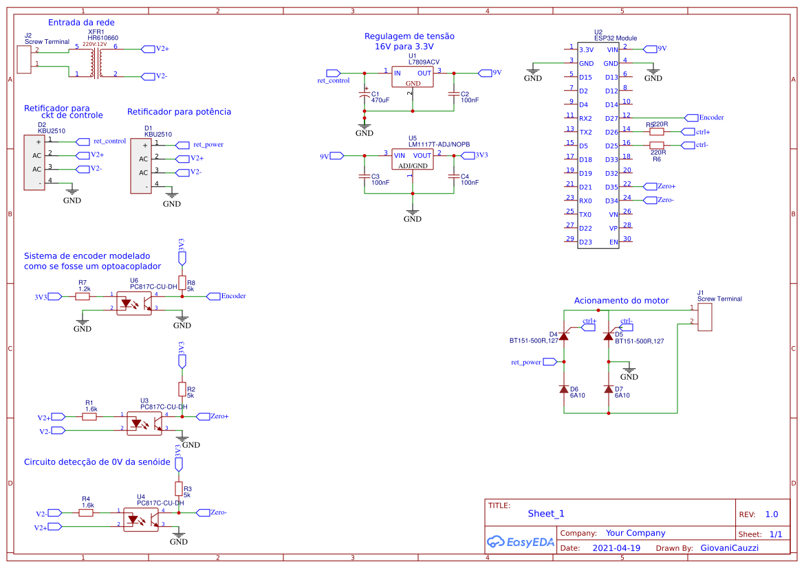
Task: Select the L7809ACV regulator U1
Action: [x=412, y=77]
